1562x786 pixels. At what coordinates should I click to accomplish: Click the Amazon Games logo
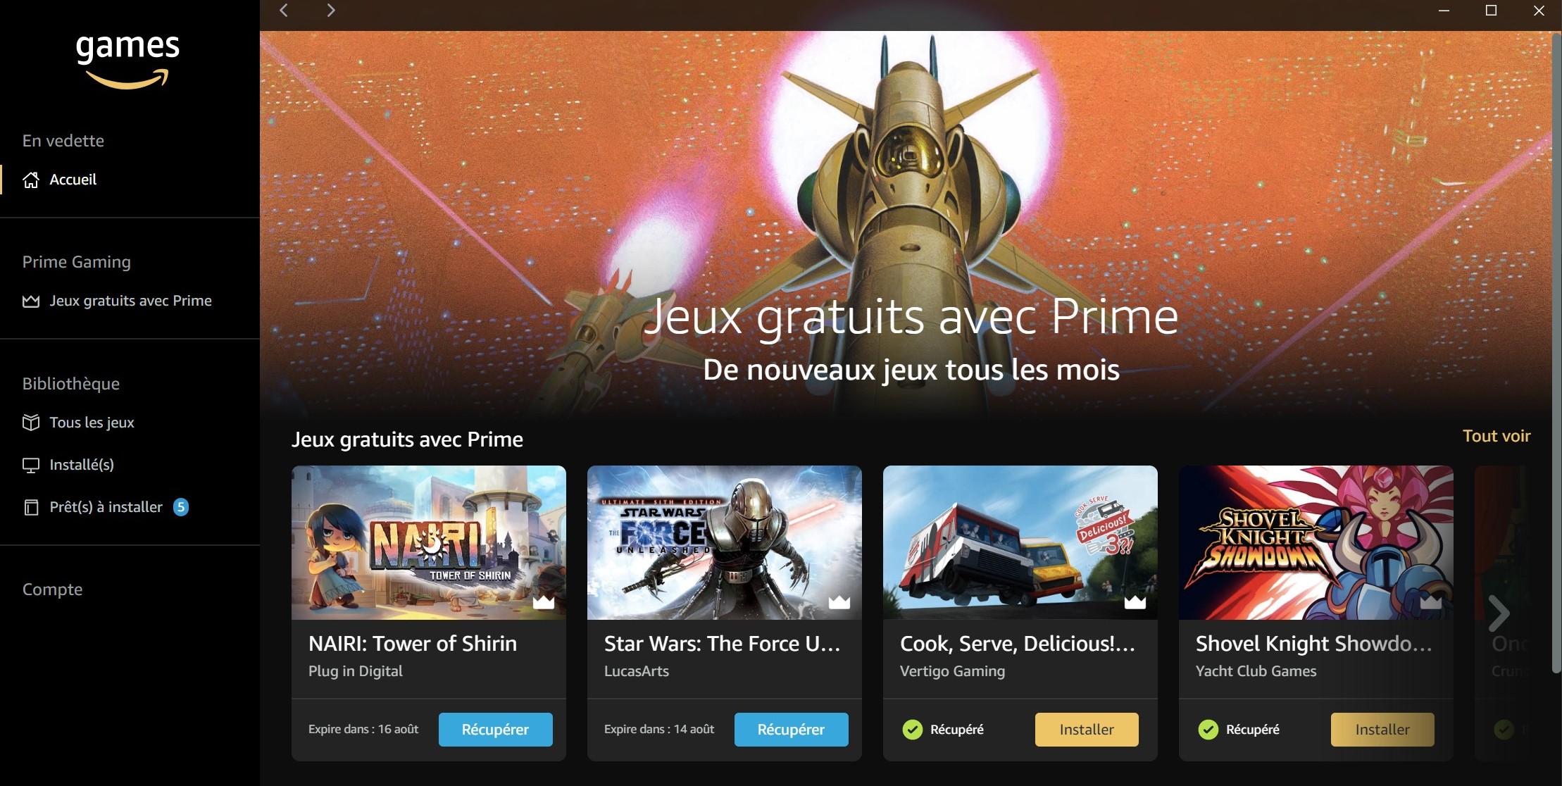click(127, 61)
